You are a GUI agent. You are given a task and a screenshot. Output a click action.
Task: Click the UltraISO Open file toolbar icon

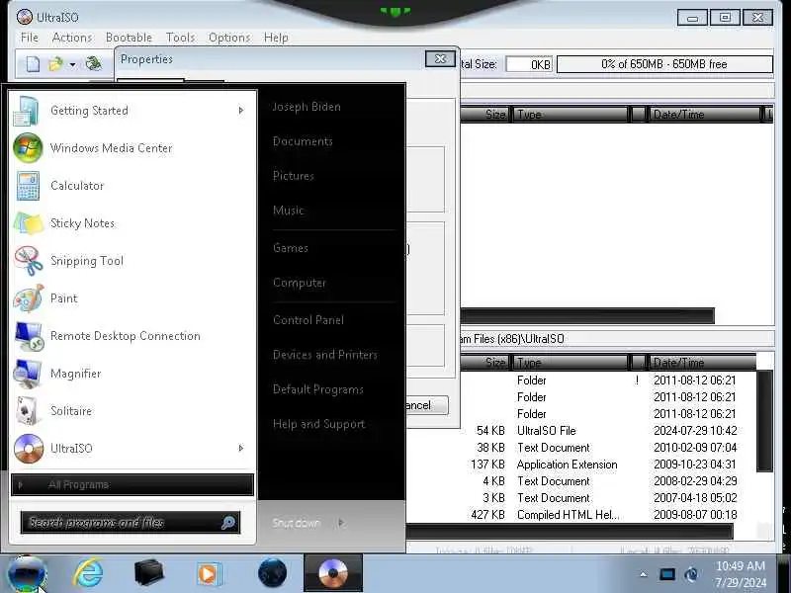(x=55, y=64)
